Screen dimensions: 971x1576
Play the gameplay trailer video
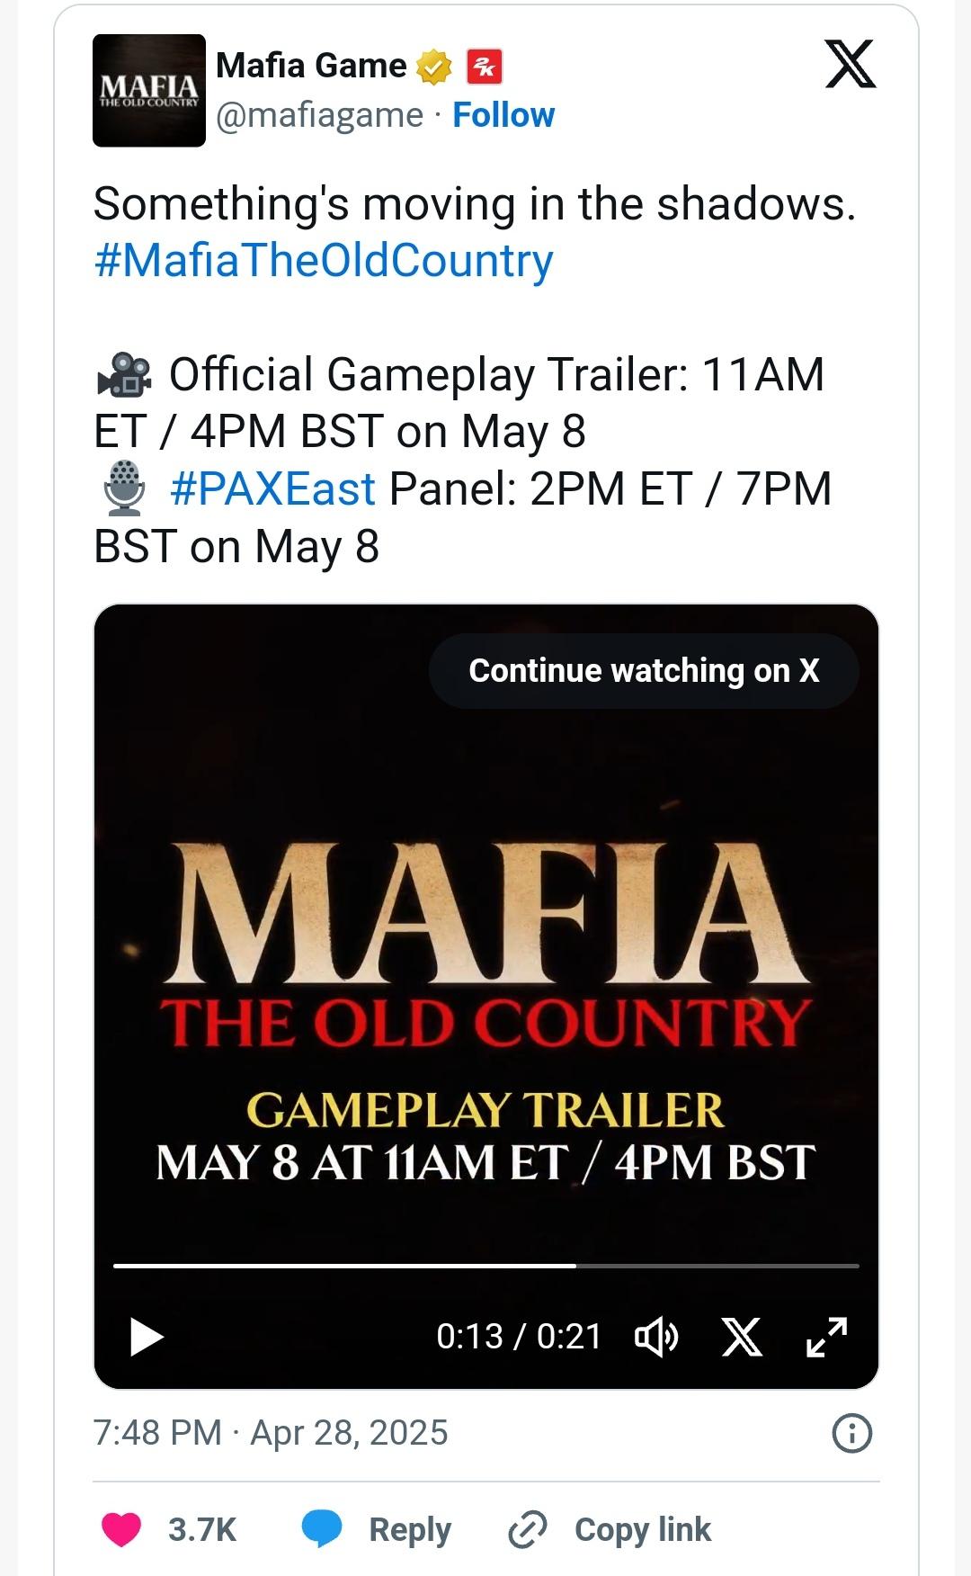coord(147,1336)
